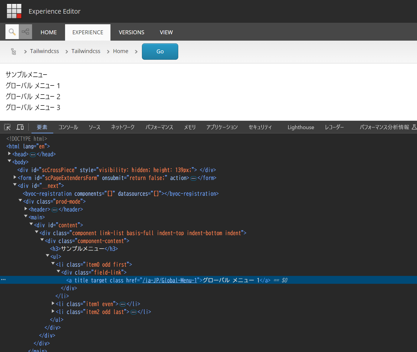Click the search magnifier icon
417x352 pixels.
point(12,32)
